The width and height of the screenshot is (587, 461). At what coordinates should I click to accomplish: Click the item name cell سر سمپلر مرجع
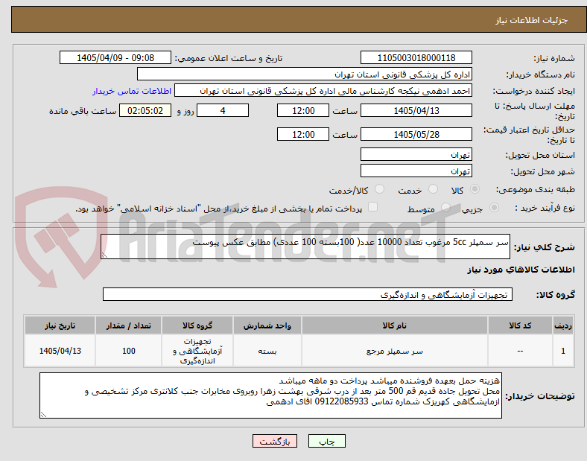[x=395, y=351]
